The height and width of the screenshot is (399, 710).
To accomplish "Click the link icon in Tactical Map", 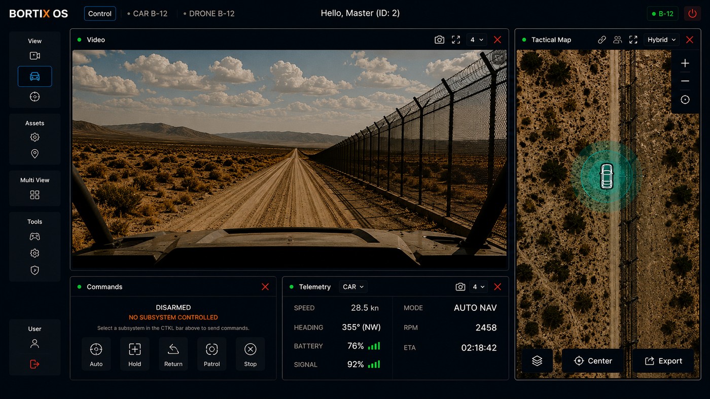I will [x=602, y=40].
